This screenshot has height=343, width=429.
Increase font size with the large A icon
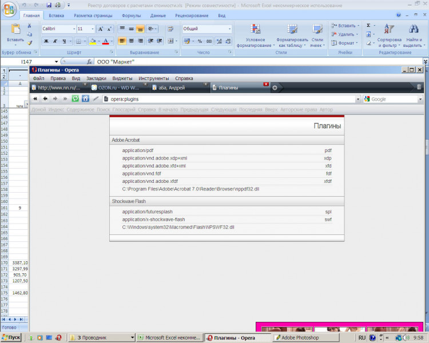101,29
